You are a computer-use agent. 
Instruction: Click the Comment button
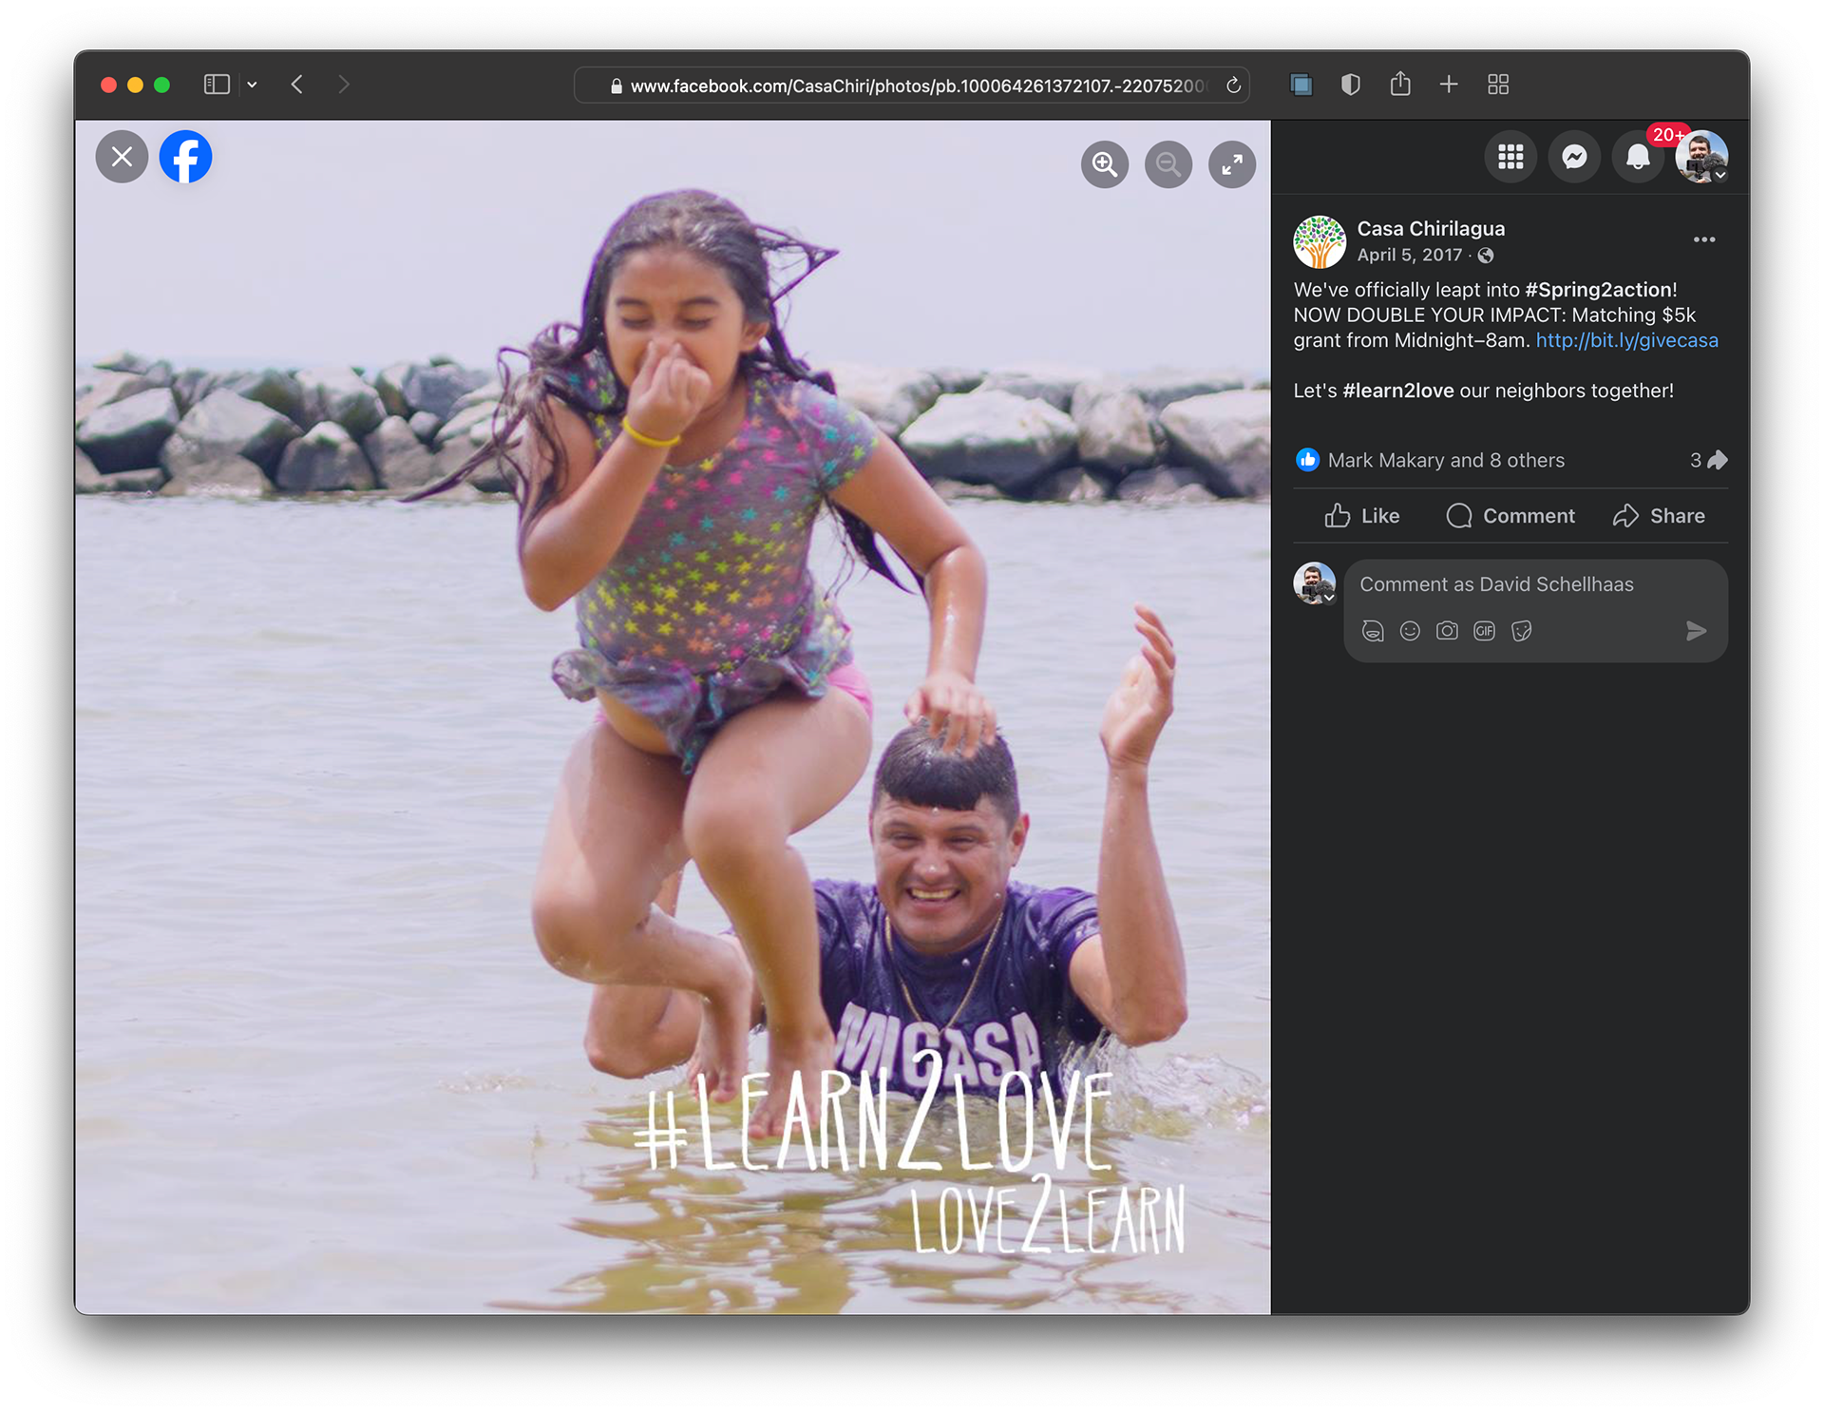pyautogui.click(x=1510, y=516)
